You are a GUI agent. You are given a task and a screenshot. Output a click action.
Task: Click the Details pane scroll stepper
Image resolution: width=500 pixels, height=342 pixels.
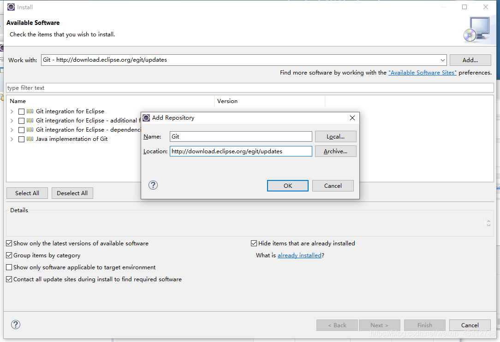[x=488, y=223]
